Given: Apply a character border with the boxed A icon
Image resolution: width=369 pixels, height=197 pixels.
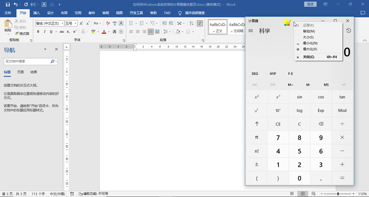Looking at the screenshot, I should pos(121,23).
